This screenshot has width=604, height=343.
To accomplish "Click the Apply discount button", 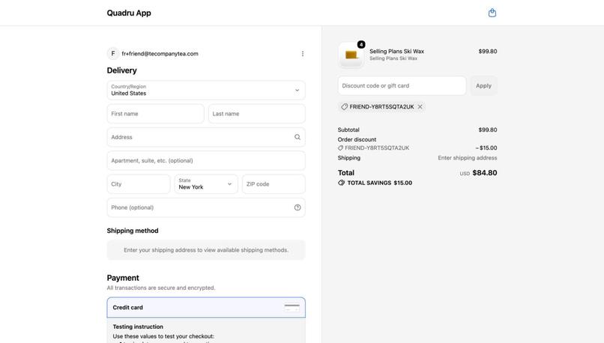I will [483, 85].
